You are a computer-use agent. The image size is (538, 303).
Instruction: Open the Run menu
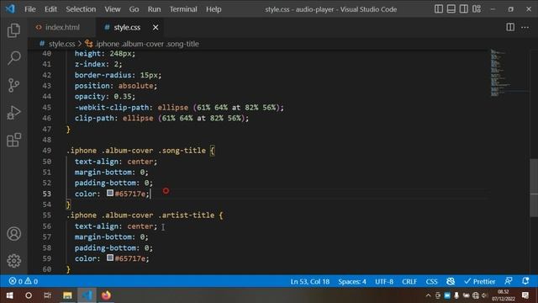point(154,9)
